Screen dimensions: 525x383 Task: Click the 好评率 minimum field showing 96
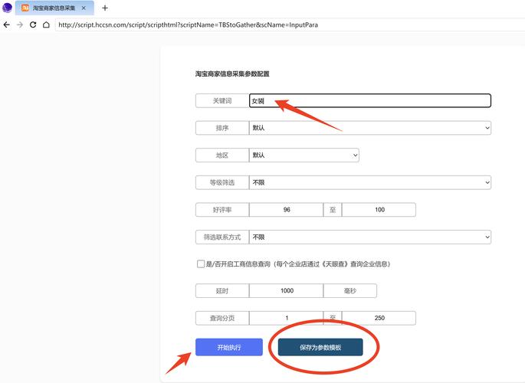click(x=287, y=210)
